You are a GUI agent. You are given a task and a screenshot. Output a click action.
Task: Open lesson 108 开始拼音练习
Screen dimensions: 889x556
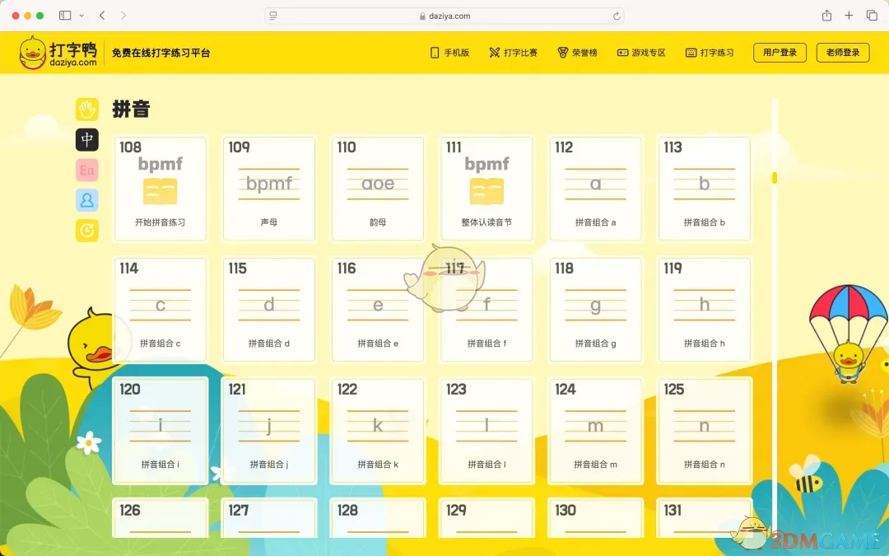160,188
